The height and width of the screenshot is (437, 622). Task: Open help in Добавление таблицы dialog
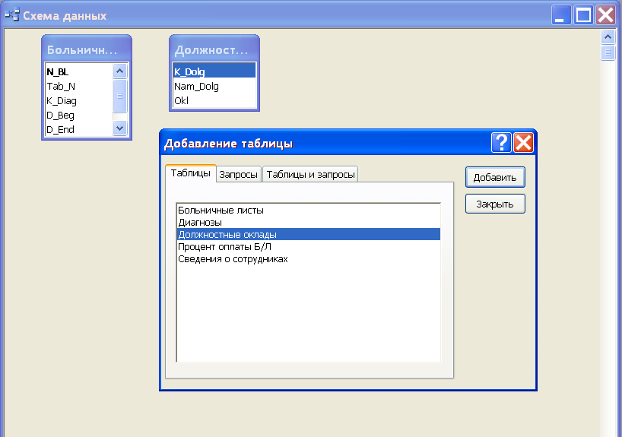501,142
